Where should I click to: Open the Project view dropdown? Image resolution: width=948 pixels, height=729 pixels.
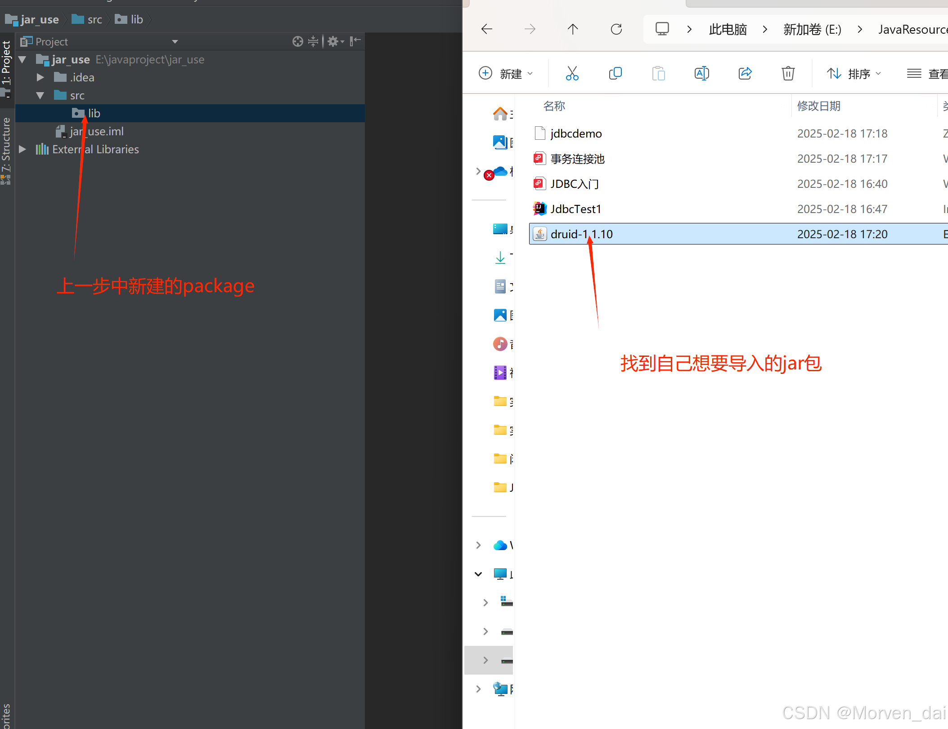tap(175, 41)
